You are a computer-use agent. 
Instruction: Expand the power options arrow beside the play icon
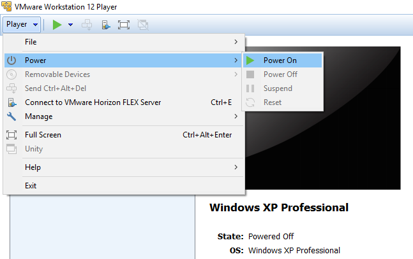tap(70, 25)
